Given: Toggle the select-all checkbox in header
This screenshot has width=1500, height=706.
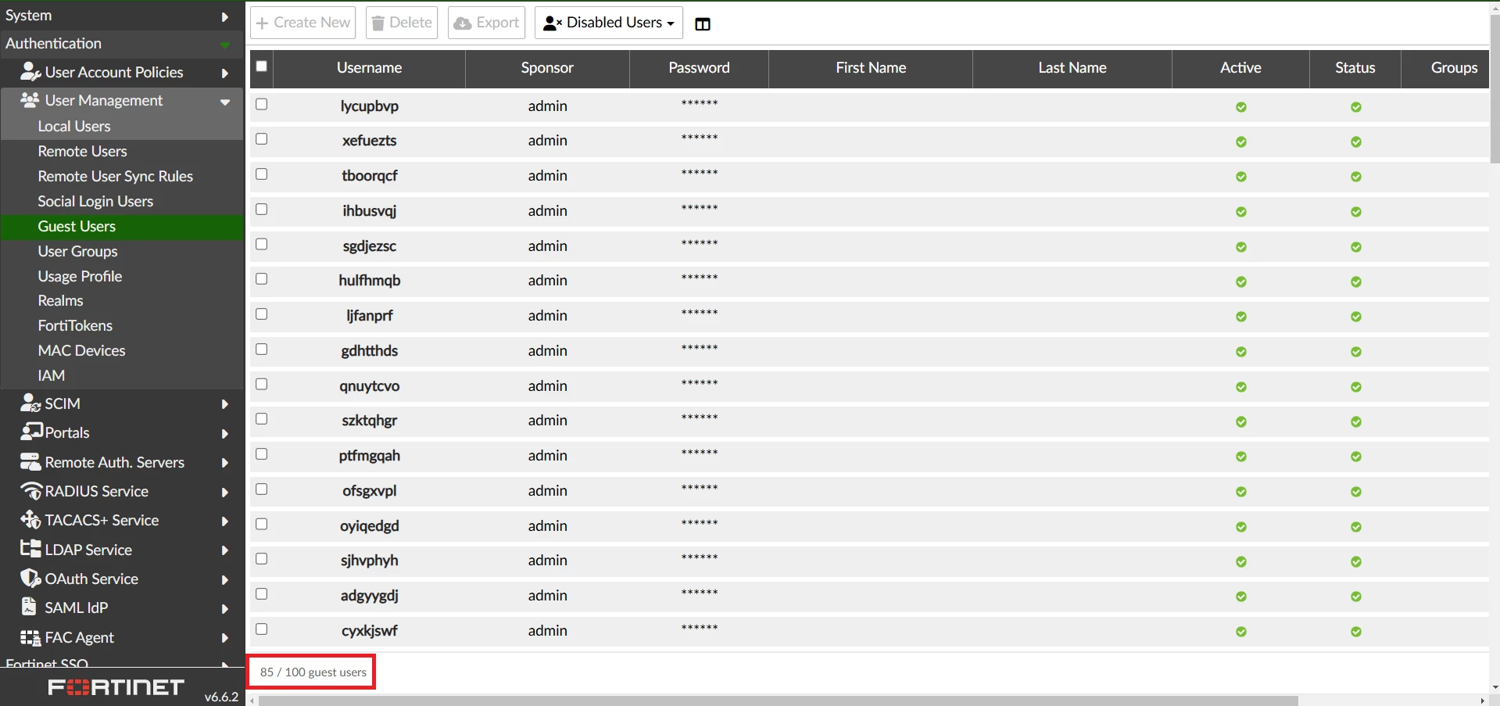Looking at the screenshot, I should click(x=261, y=66).
